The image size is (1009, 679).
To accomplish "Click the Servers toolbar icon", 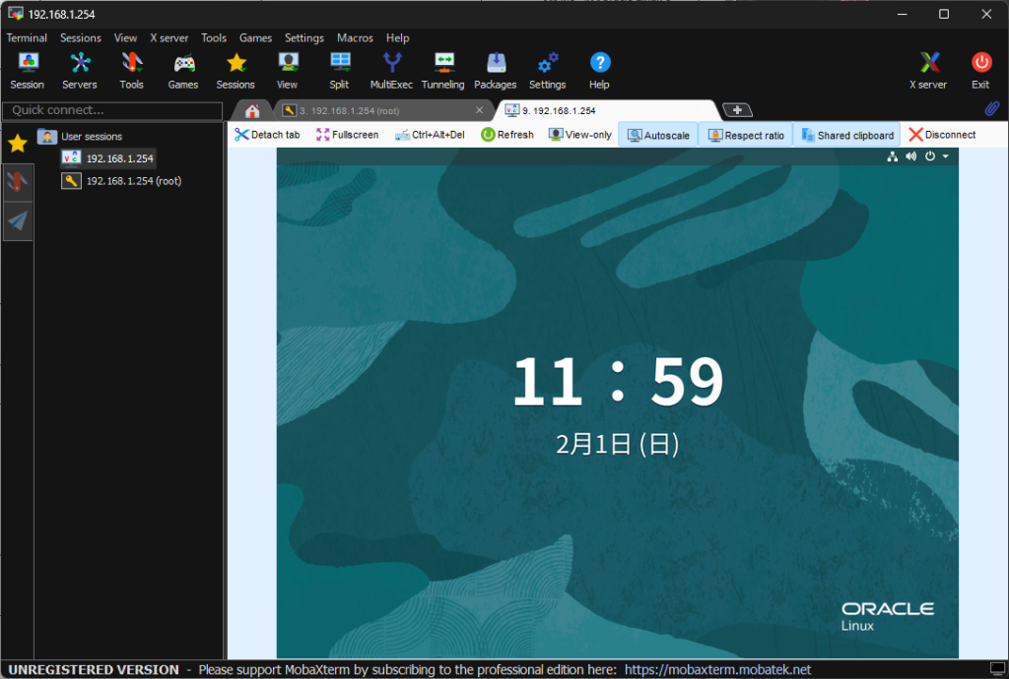I will click(80, 70).
